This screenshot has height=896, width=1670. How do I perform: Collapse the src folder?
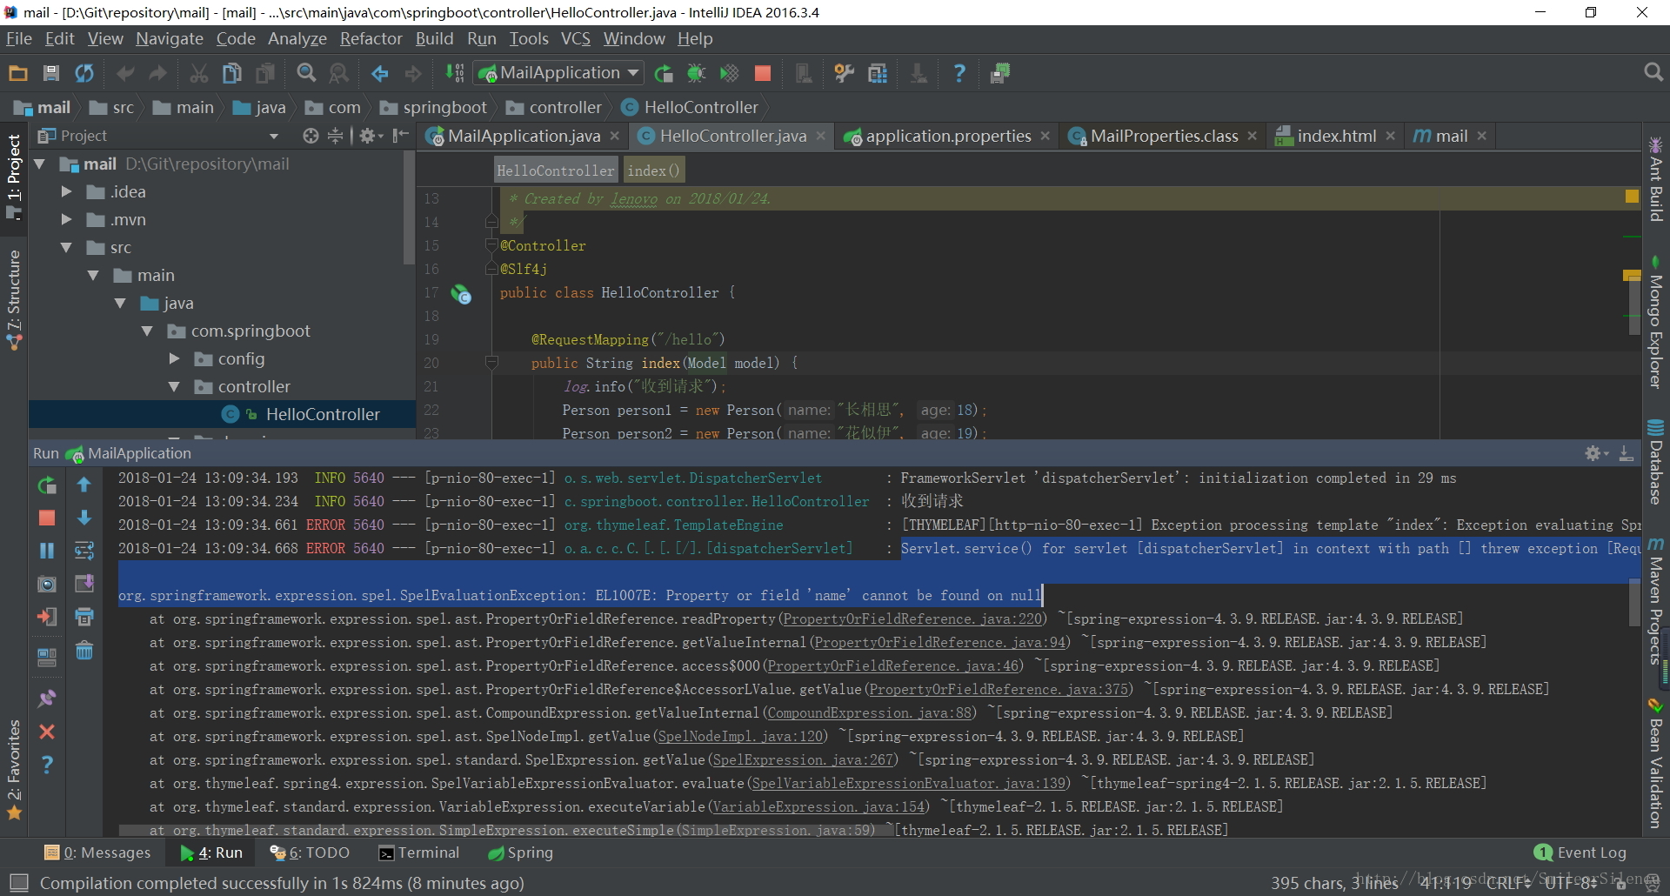pos(66,247)
